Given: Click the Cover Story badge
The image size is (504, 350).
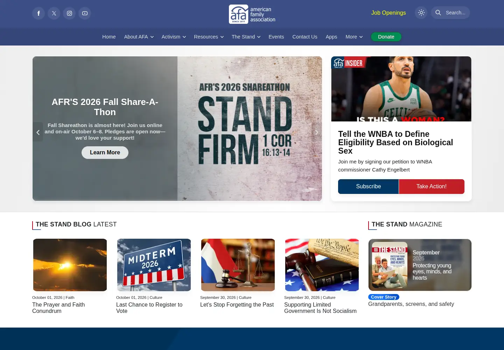Looking at the screenshot, I should tap(384, 297).
